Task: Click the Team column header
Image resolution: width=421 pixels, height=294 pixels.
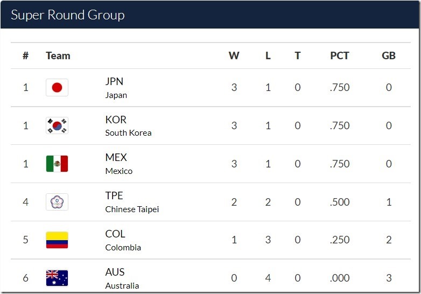Action: pyautogui.click(x=58, y=55)
